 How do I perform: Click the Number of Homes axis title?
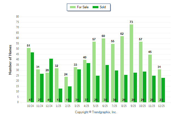tap(10, 59)
